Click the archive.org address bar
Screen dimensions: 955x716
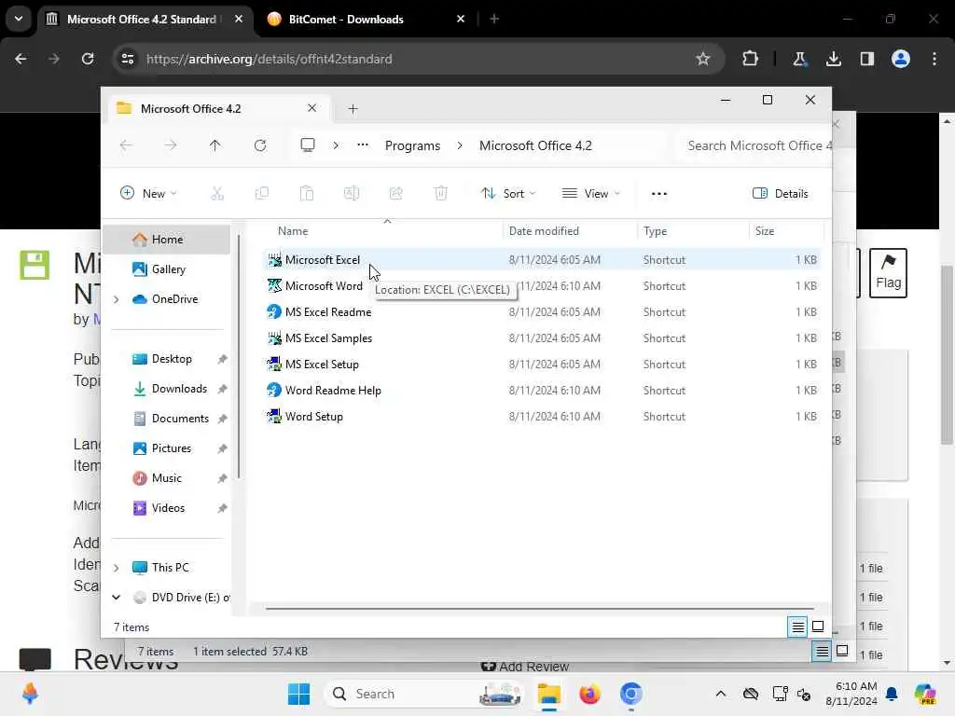click(419, 59)
